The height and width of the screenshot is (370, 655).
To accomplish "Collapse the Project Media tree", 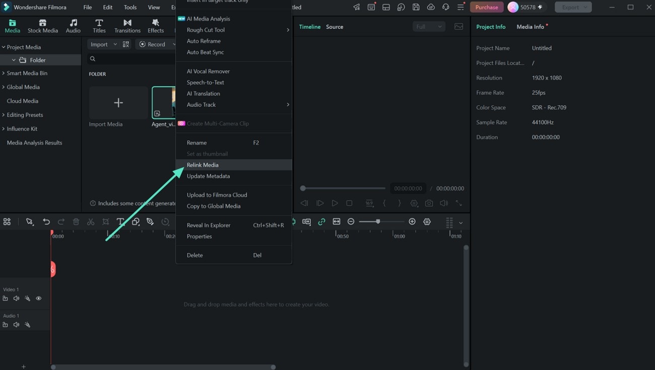I will (x=4, y=47).
